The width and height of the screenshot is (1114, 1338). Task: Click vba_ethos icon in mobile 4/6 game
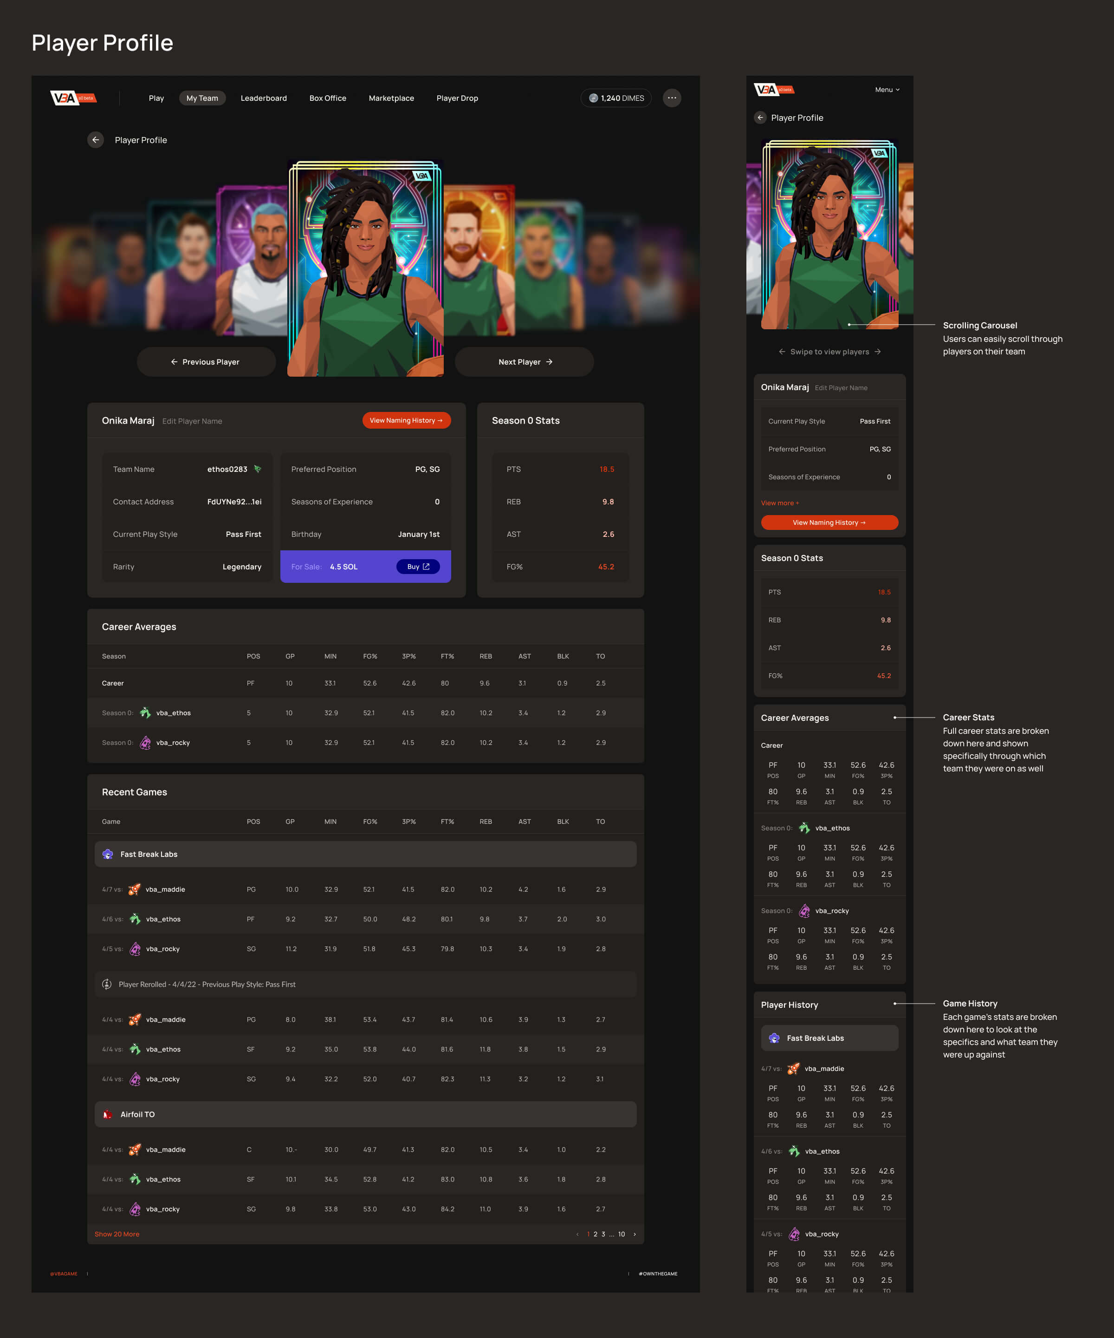click(x=794, y=1151)
